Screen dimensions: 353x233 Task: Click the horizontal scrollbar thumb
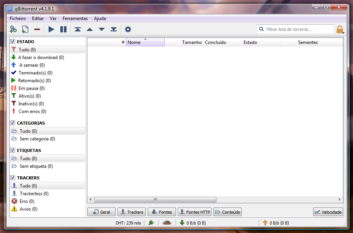tap(155, 199)
